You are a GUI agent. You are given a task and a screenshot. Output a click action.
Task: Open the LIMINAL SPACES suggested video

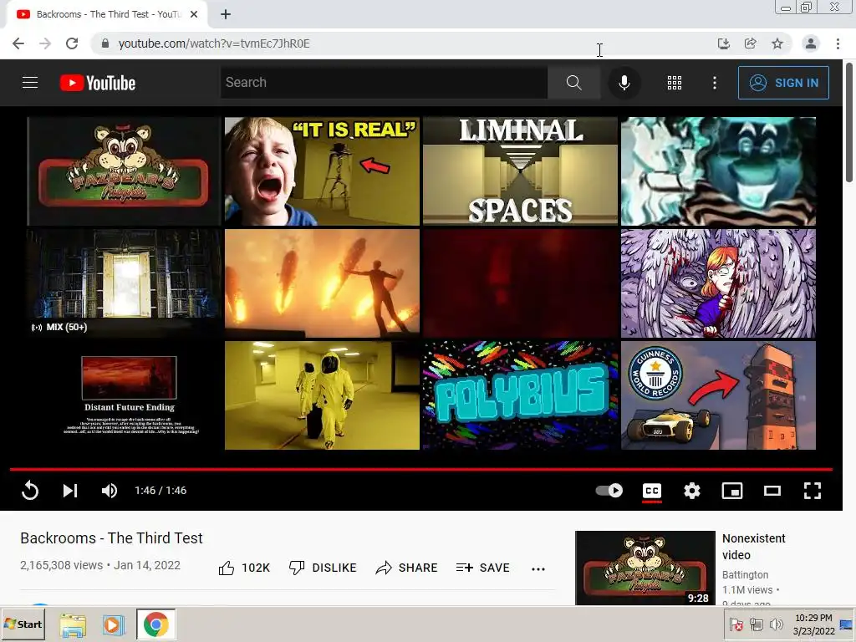click(520, 171)
